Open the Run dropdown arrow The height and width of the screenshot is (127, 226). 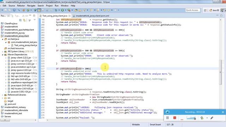click(x=65, y=10)
